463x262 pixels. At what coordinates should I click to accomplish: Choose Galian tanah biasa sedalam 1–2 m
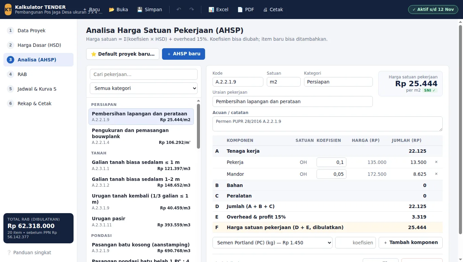click(x=141, y=182)
